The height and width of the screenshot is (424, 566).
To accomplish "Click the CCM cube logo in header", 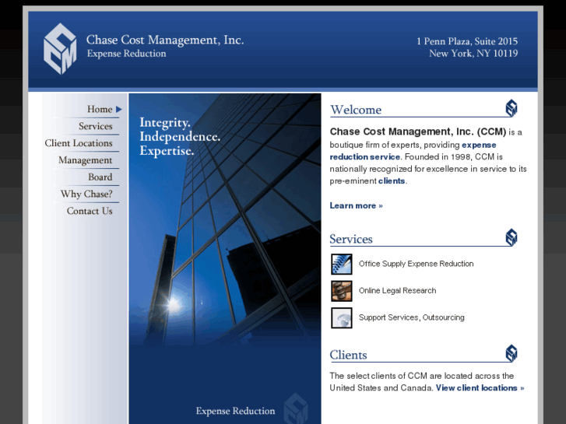I will 60,48.
